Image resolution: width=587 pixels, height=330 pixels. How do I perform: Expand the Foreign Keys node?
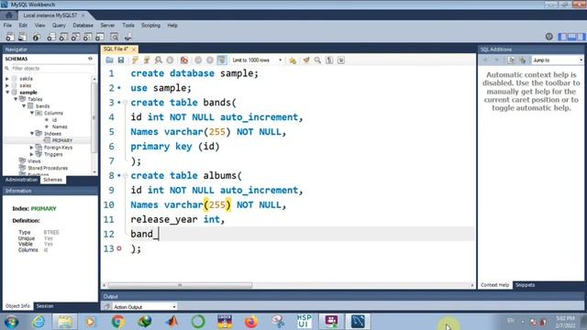click(x=32, y=148)
